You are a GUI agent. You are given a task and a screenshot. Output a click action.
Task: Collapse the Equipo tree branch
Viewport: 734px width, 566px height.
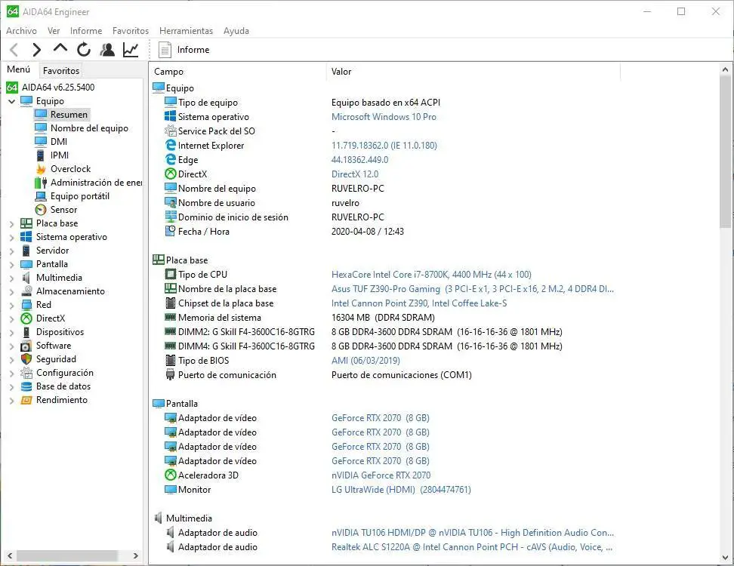tap(11, 101)
